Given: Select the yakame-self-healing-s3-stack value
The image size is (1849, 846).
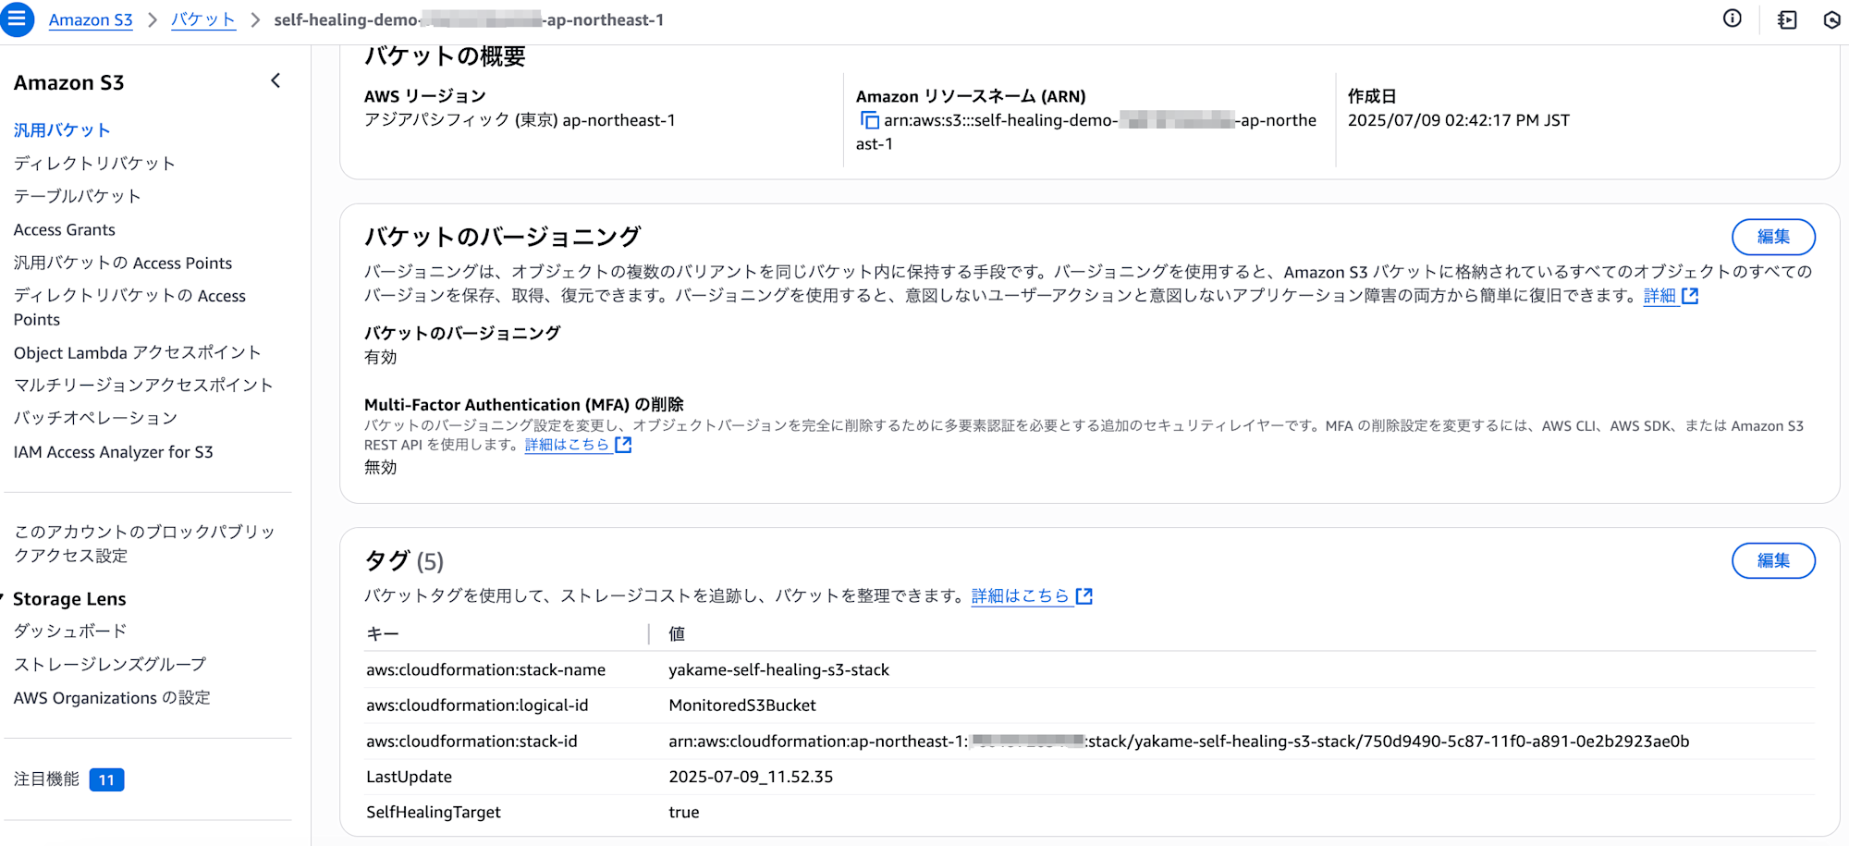Looking at the screenshot, I should point(778,670).
